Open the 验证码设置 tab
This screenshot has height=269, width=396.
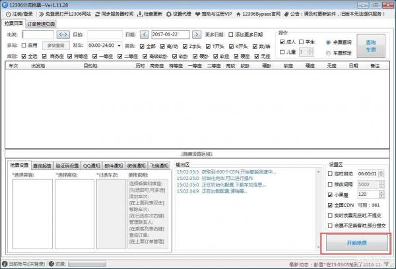coord(67,165)
